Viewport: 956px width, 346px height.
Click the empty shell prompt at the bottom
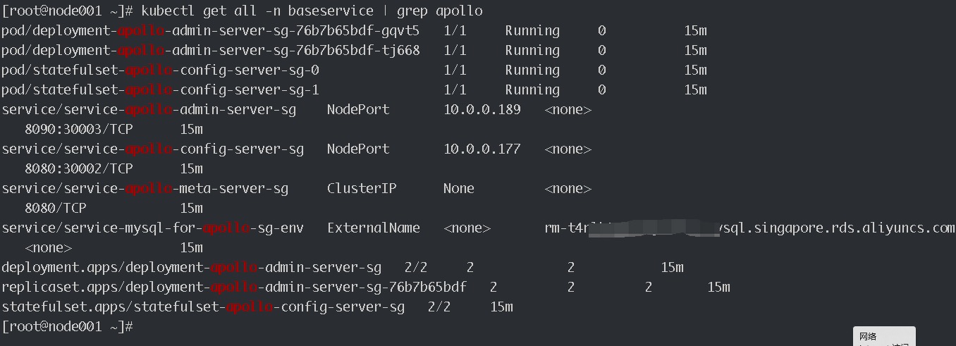[x=68, y=326]
